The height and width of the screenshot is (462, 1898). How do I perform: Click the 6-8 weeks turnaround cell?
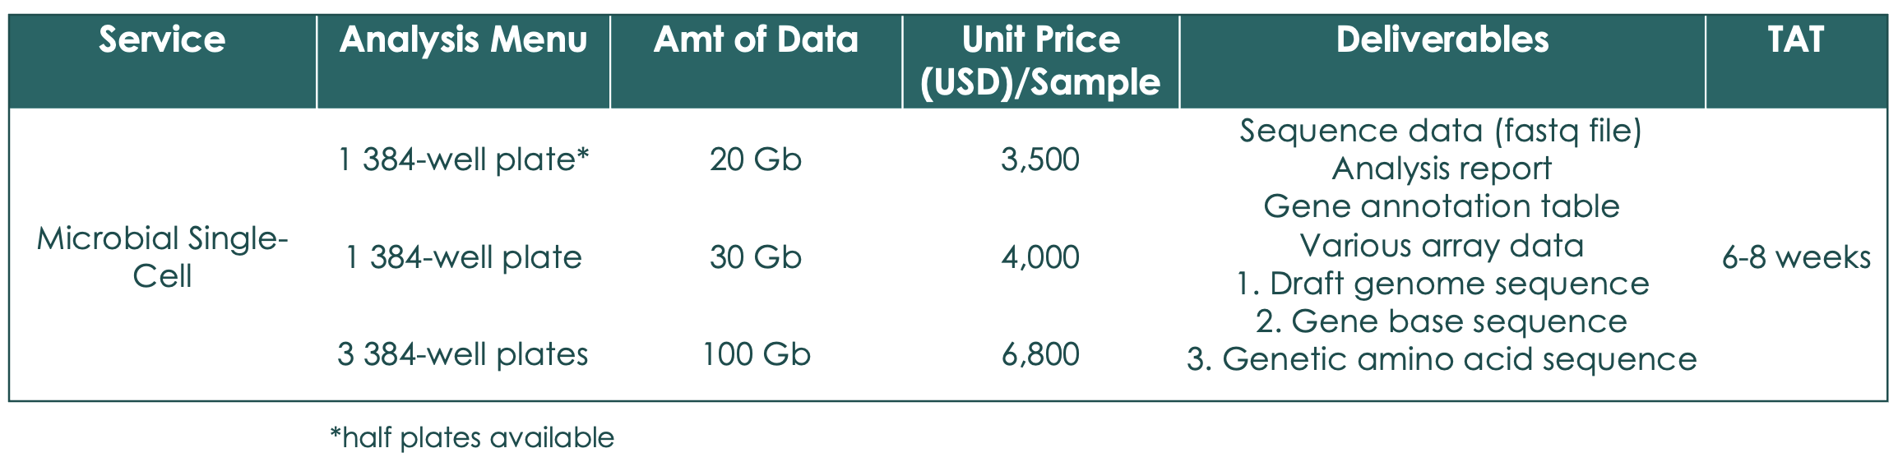tap(1796, 257)
